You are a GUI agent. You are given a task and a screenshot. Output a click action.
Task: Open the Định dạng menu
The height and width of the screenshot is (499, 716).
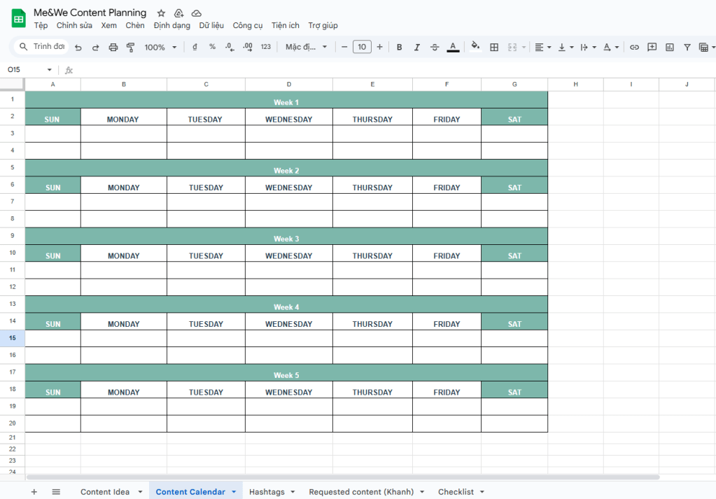tap(171, 25)
